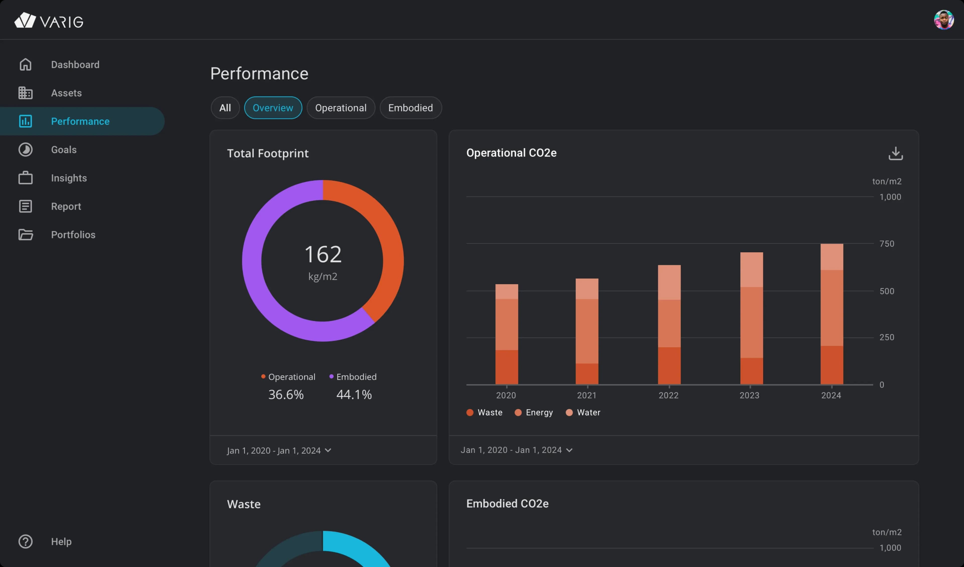Image resolution: width=964 pixels, height=567 pixels.
Task: Open Insights section
Action: click(x=69, y=178)
